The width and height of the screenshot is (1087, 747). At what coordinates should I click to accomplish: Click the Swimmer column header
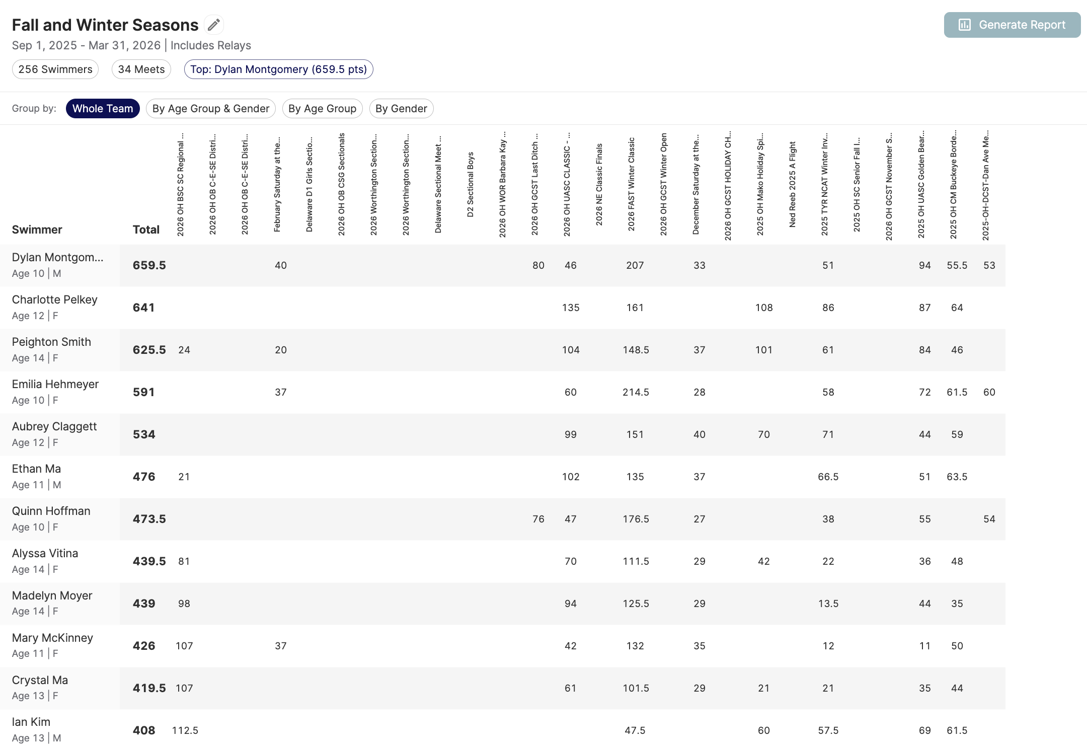[37, 230]
